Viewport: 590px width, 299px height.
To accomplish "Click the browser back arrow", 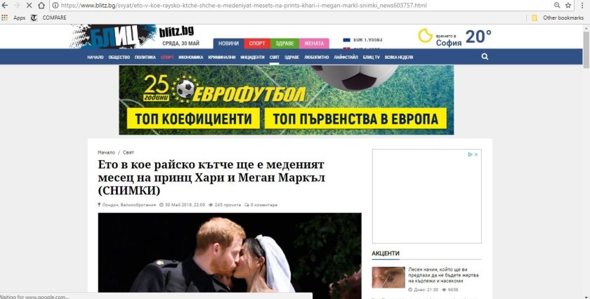I will tap(4, 6).
